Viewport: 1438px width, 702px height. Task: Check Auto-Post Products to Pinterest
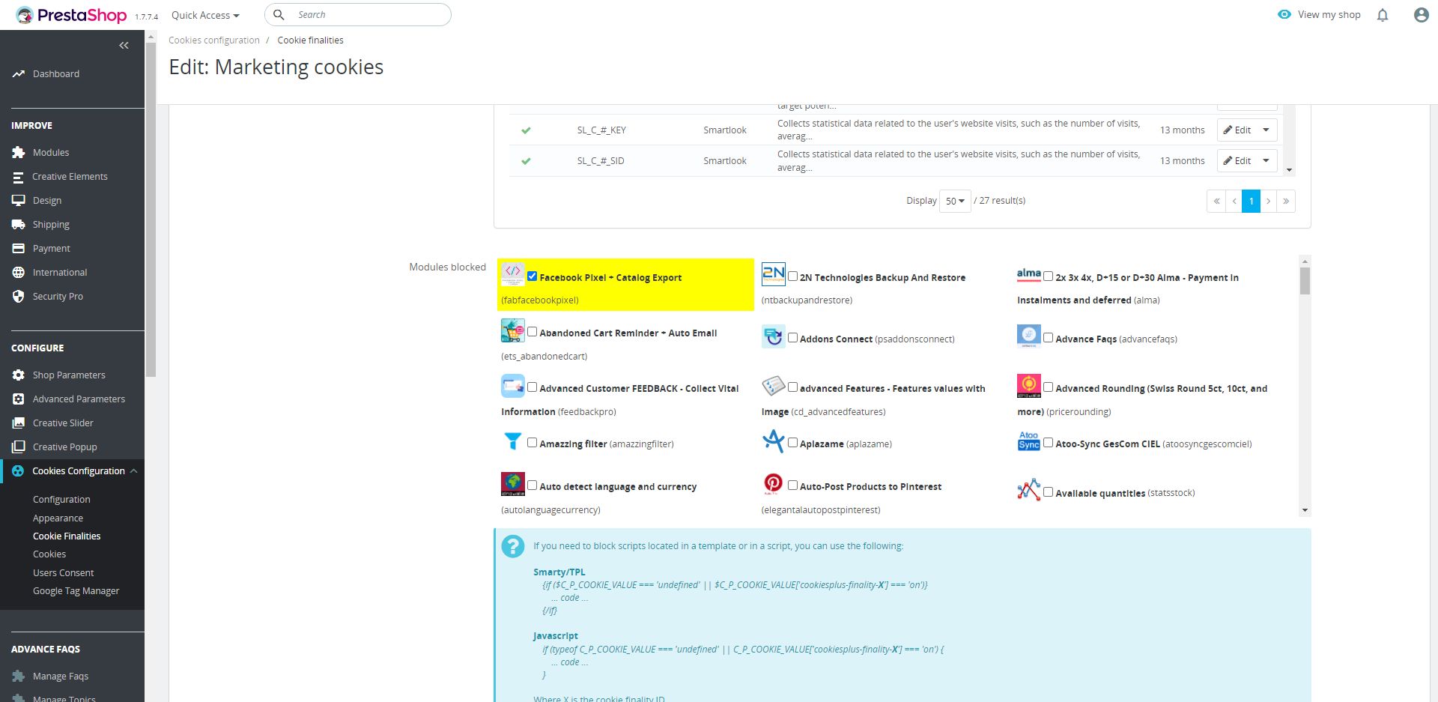coord(792,485)
